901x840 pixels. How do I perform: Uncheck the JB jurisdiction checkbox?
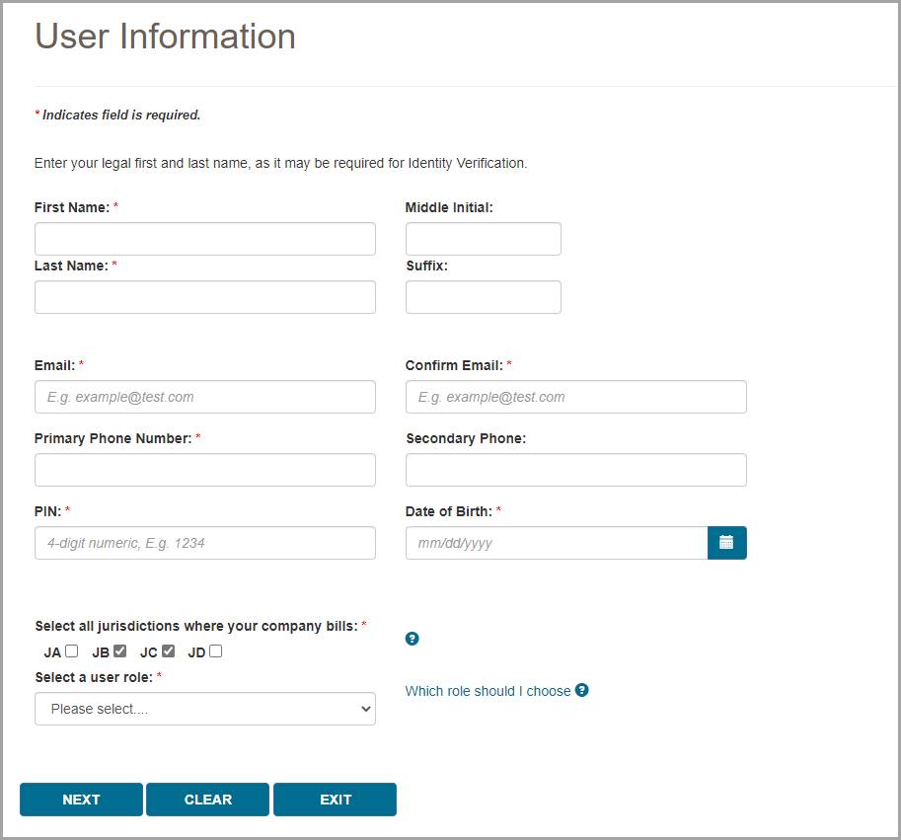coord(120,651)
